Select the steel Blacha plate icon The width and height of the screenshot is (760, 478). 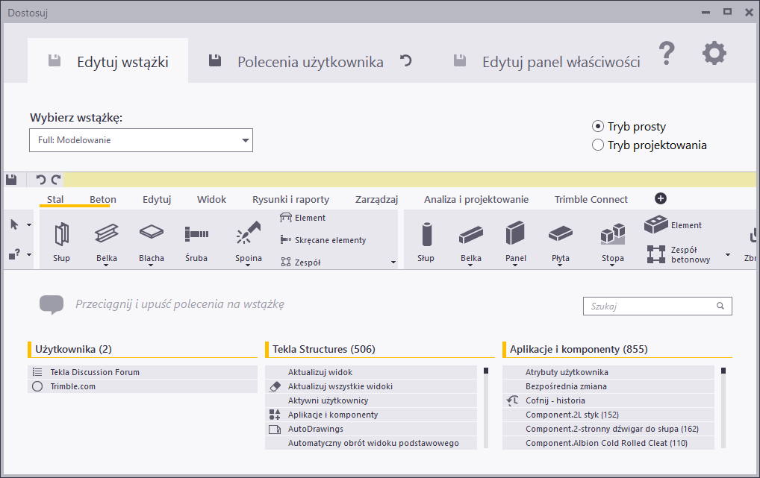pos(152,233)
